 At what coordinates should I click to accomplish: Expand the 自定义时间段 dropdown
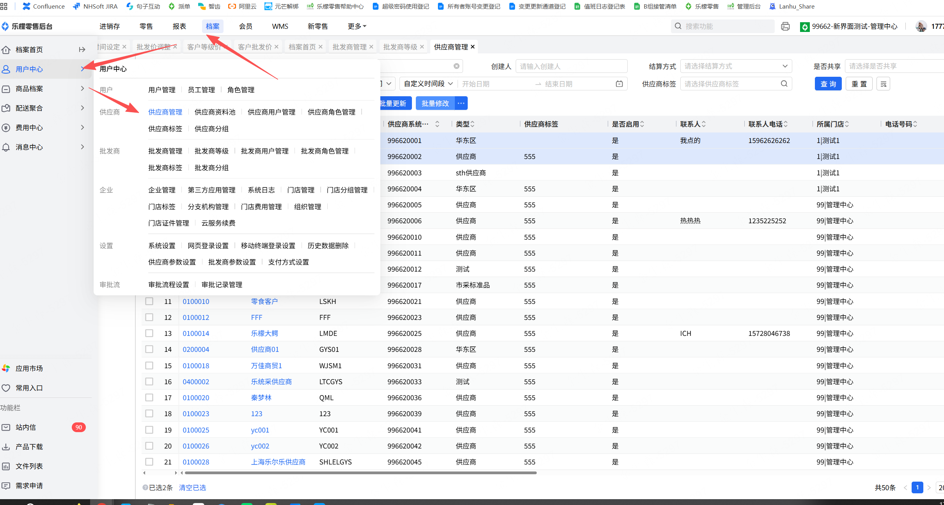click(x=428, y=84)
